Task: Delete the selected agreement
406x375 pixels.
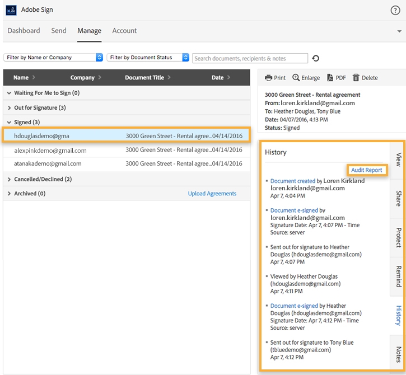Action: click(365, 78)
